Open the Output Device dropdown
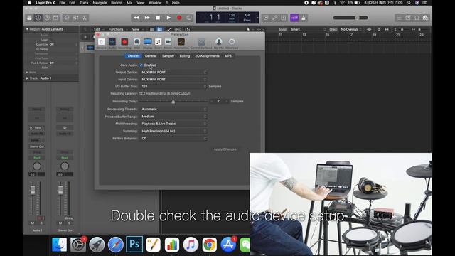455x256 pixels. click(x=173, y=73)
